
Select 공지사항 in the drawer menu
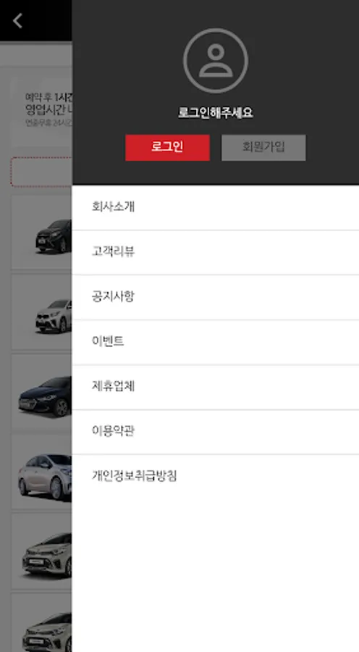pos(215,297)
